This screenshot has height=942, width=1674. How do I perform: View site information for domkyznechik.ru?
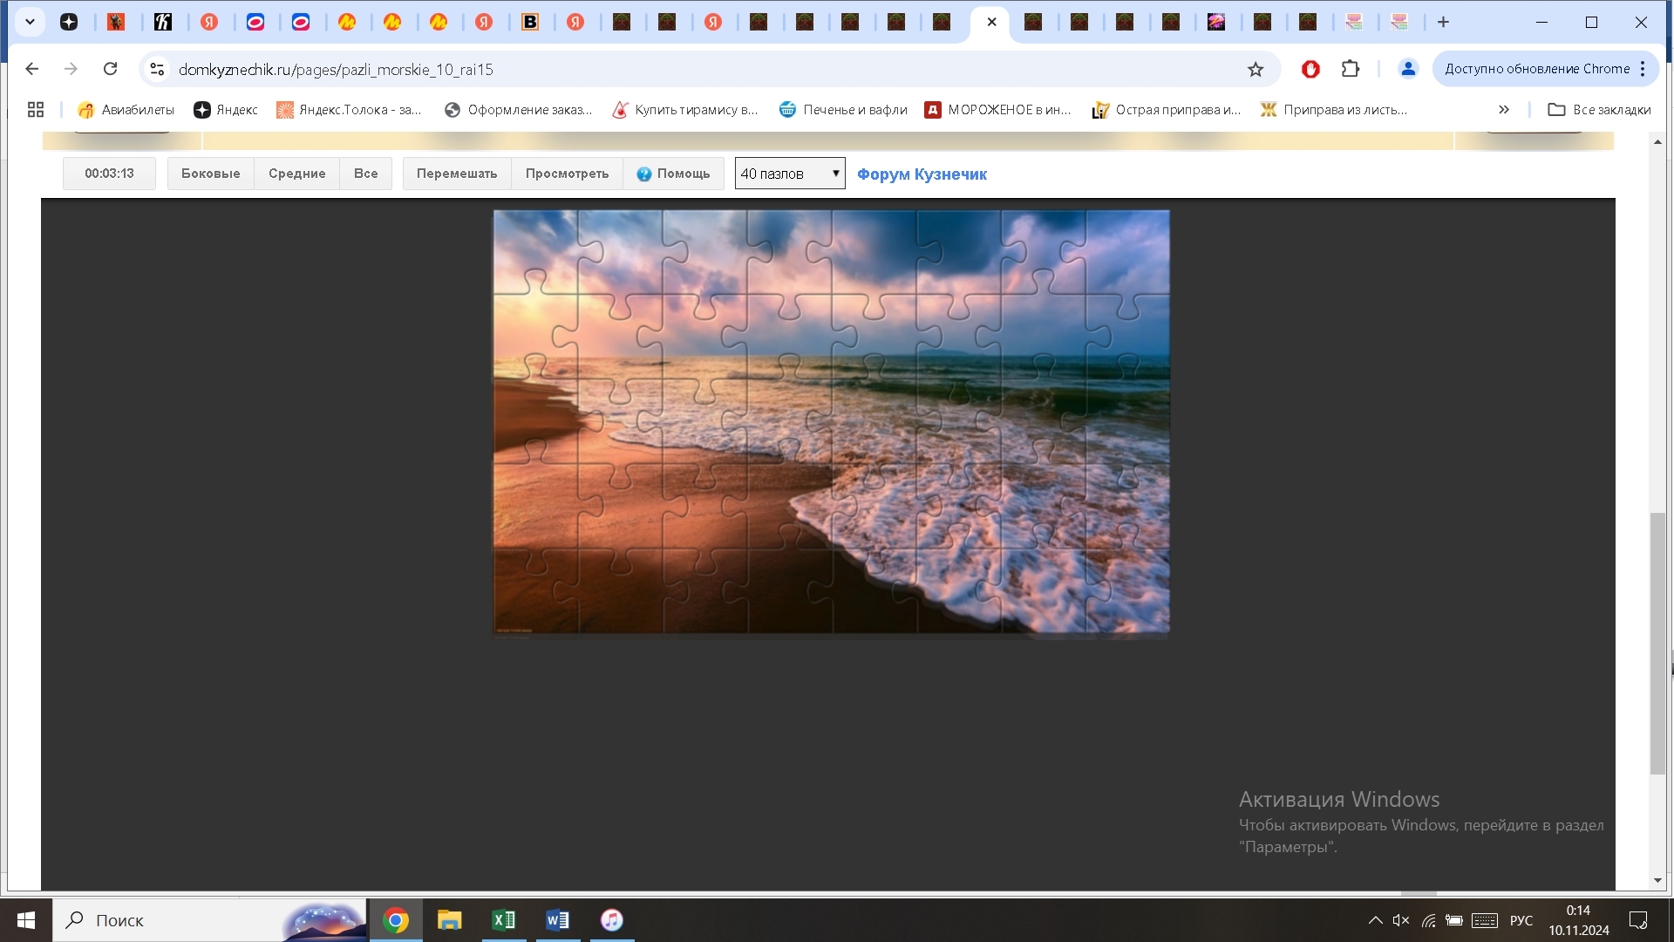[x=157, y=69]
